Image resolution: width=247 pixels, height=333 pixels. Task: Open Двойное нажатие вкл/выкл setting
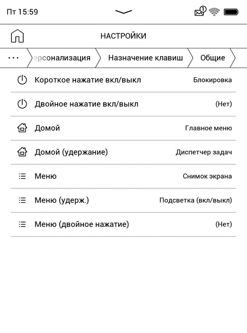123,104
